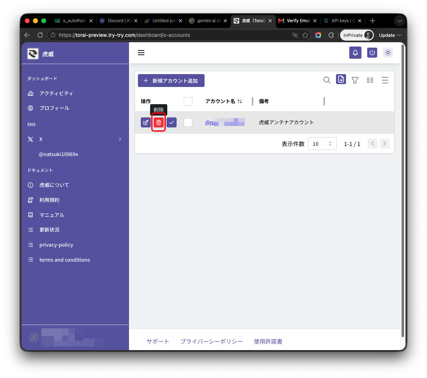The image size is (427, 378).
Task: Open the search magnifier in table toolbar
Action: point(327,80)
